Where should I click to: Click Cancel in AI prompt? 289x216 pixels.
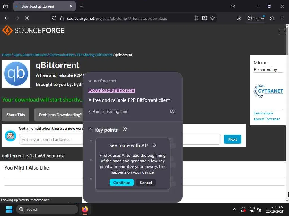(x=146, y=183)
